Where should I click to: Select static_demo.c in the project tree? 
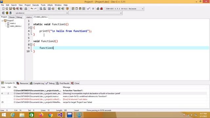16,26
